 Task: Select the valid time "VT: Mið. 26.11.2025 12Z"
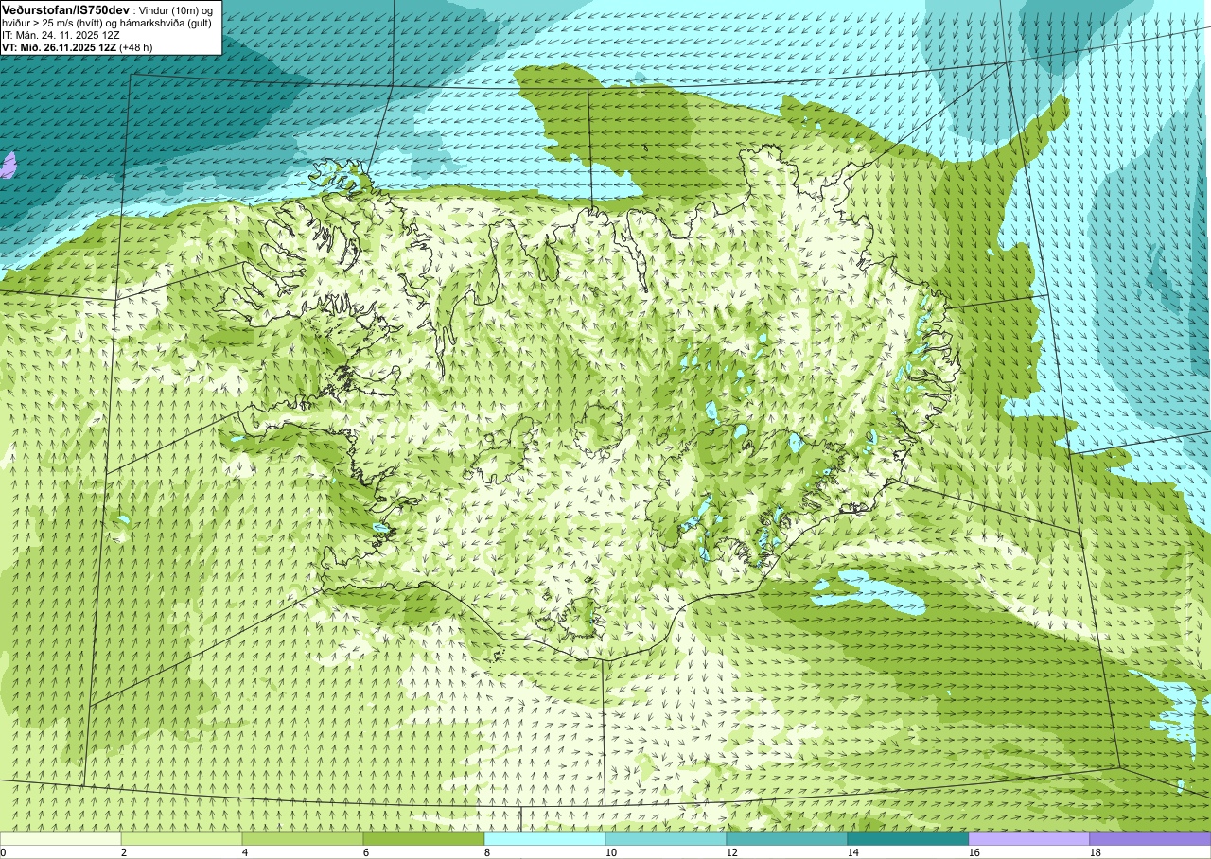[60, 47]
